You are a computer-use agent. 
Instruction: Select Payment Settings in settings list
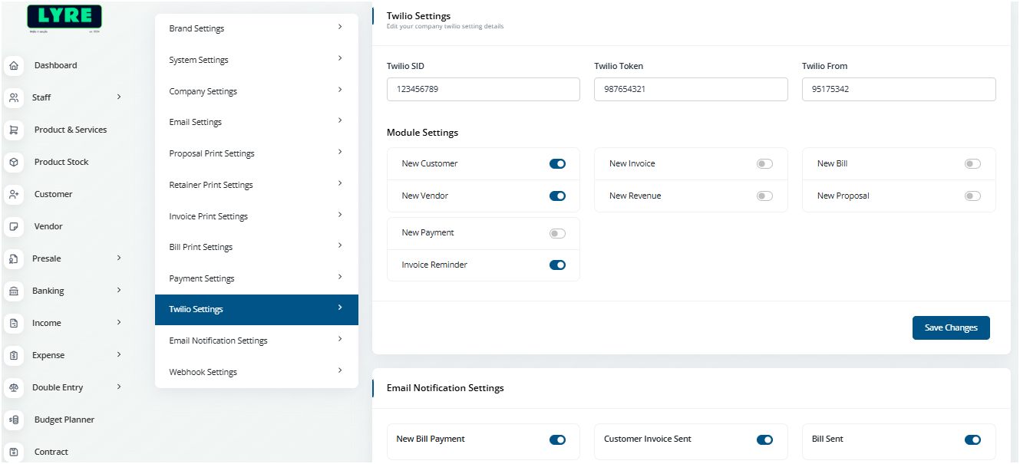(x=256, y=278)
